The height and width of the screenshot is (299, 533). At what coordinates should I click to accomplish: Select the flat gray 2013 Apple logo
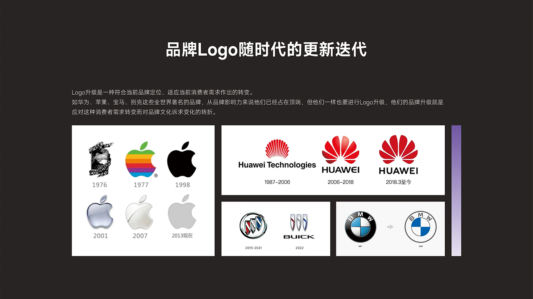[182, 214]
